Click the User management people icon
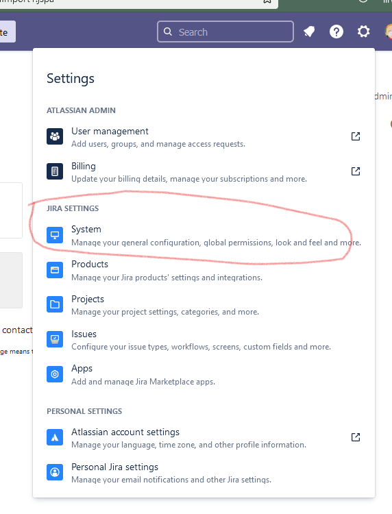Image resolution: width=392 pixels, height=514 pixels. tap(55, 136)
